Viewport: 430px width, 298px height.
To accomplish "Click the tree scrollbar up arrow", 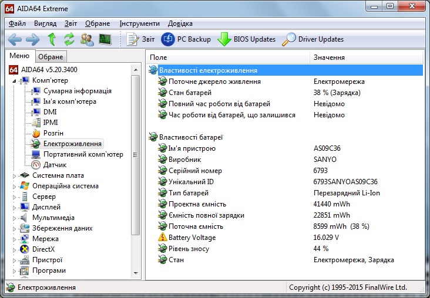I will [x=136, y=70].
